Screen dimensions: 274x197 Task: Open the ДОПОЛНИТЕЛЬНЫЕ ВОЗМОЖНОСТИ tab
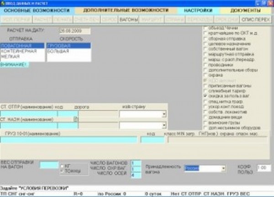coord(126,11)
